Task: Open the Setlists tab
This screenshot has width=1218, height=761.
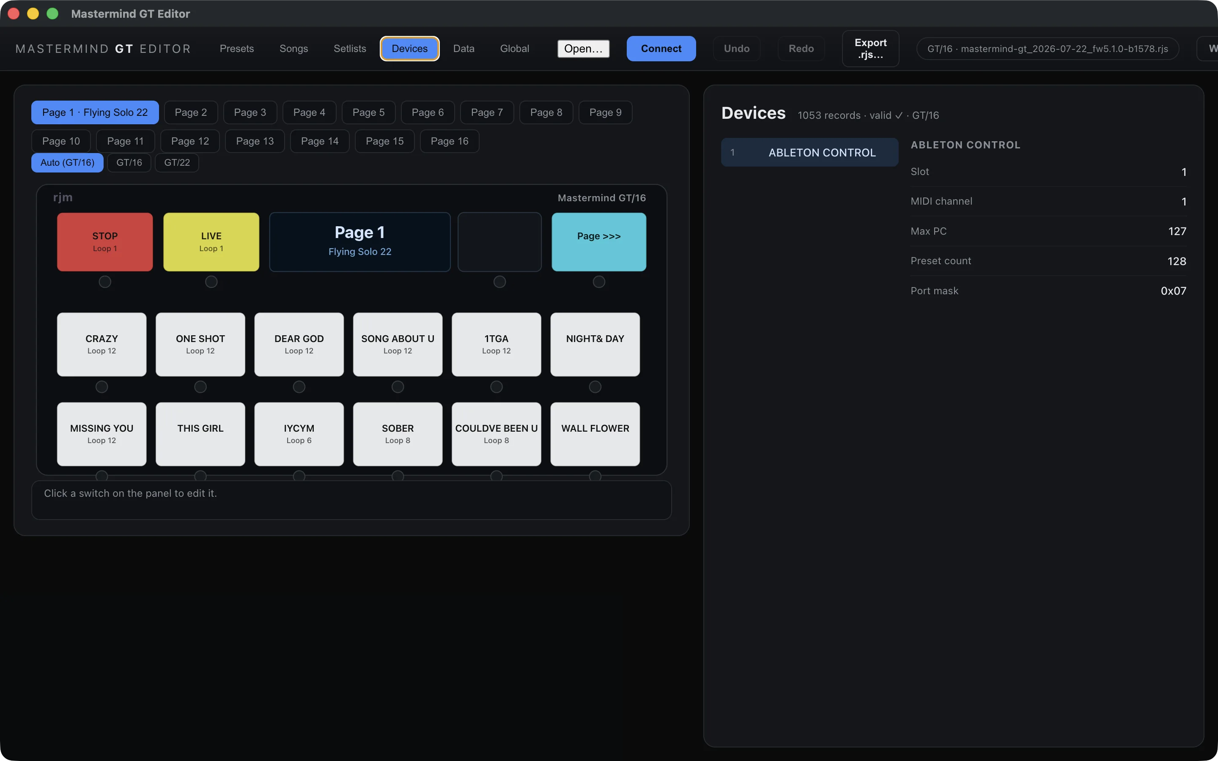Action: pos(350,48)
